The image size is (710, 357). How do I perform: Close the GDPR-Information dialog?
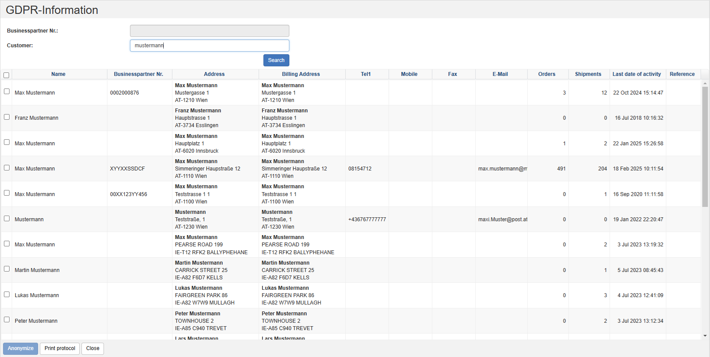coord(93,348)
